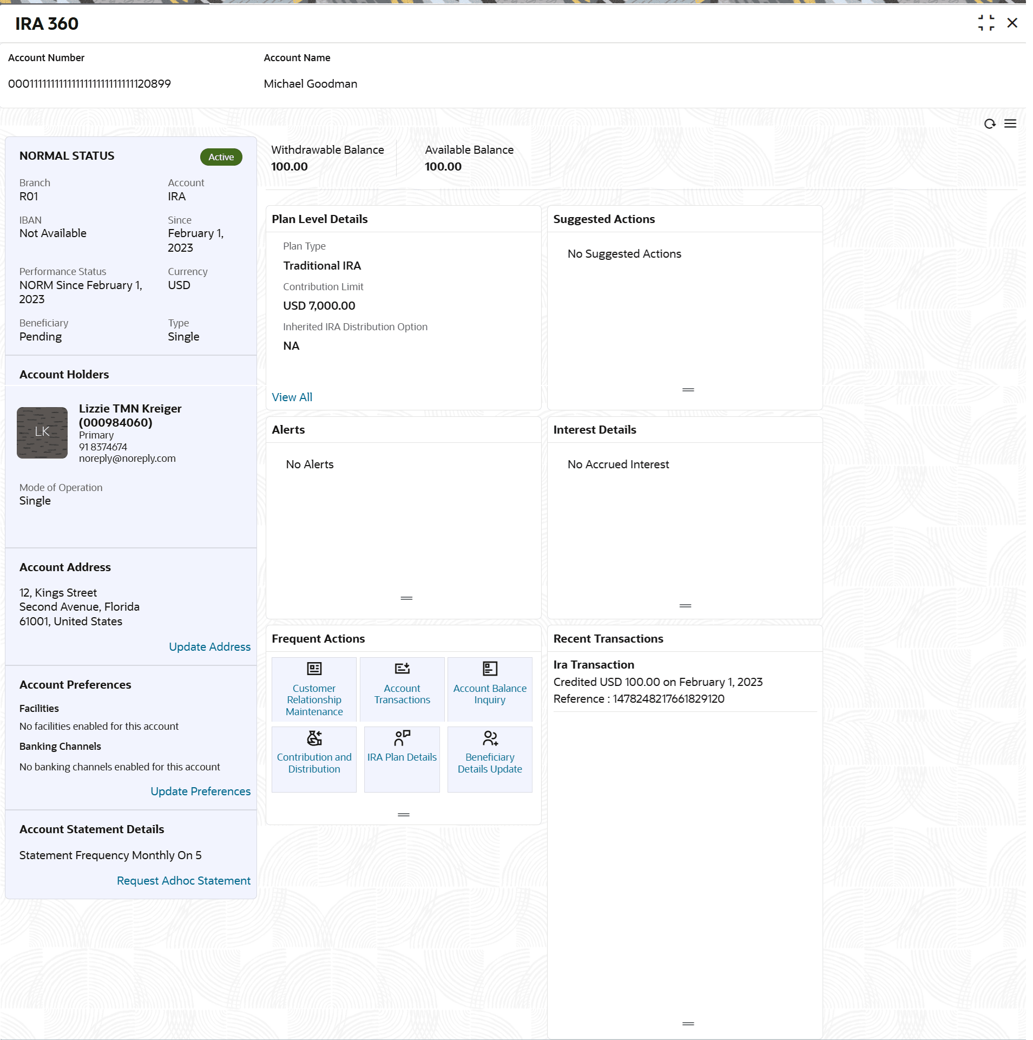Open the Customer Relationship Maintenance icon
This screenshot has width=1033, height=1040.
(x=314, y=669)
